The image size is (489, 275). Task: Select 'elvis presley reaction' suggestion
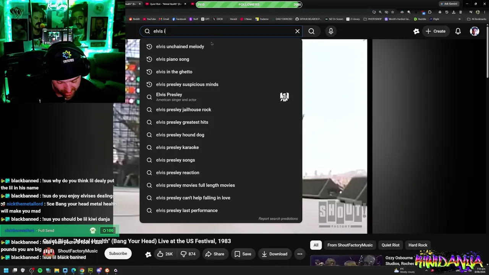221,173
